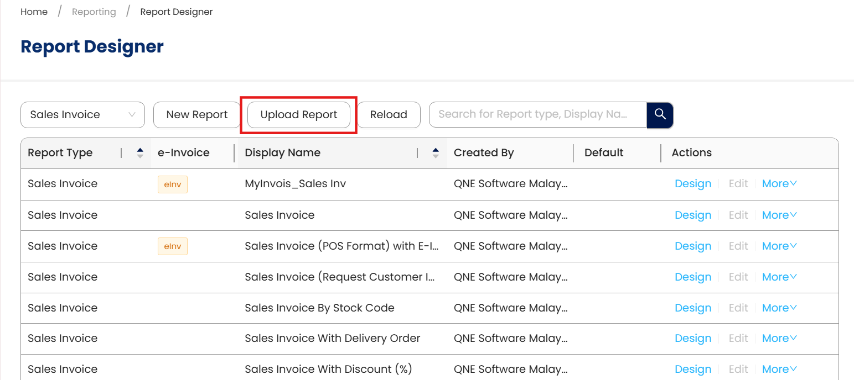Open Design for Sales Invoice With Discount (%)

[693, 370]
